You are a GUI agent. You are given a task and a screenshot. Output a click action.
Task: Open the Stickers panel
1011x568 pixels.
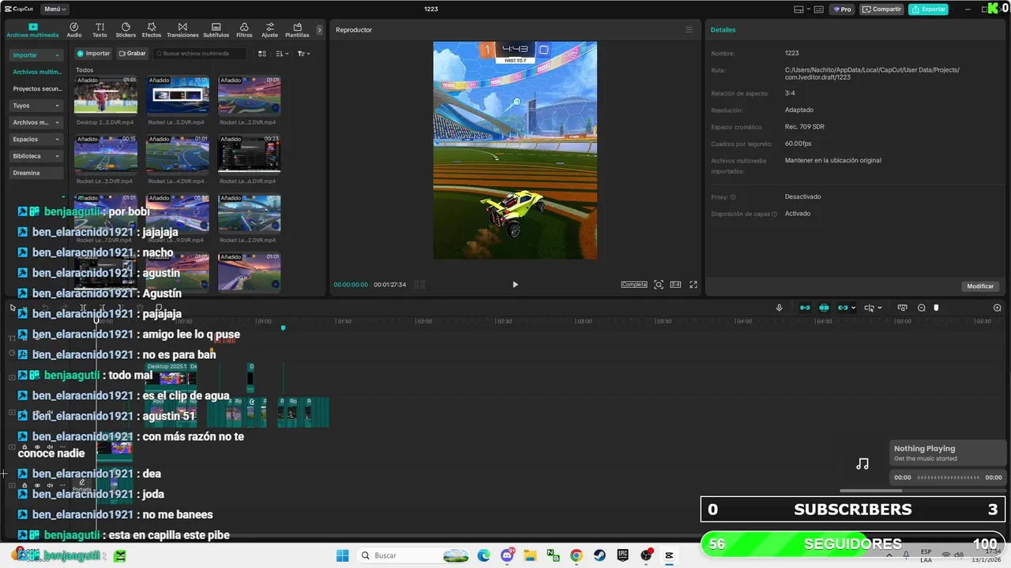coord(126,31)
